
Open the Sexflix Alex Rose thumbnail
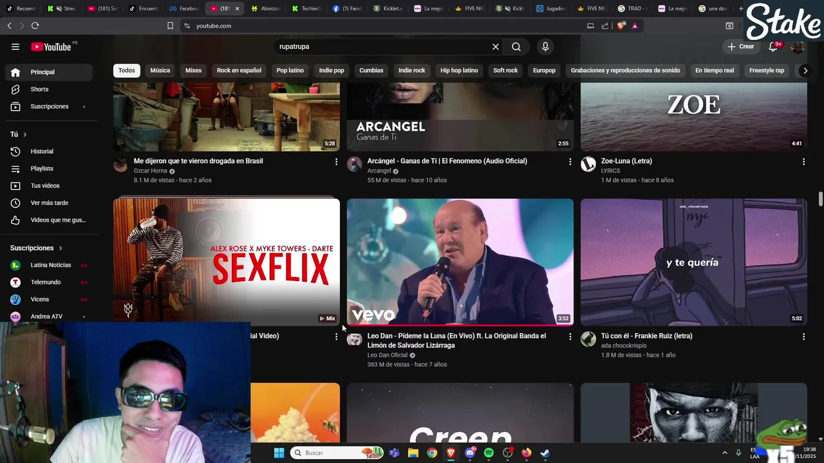tap(227, 262)
